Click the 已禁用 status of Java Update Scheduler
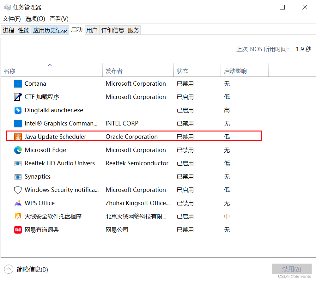316x281 pixels. pyautogui.click(x=185, y=137)
